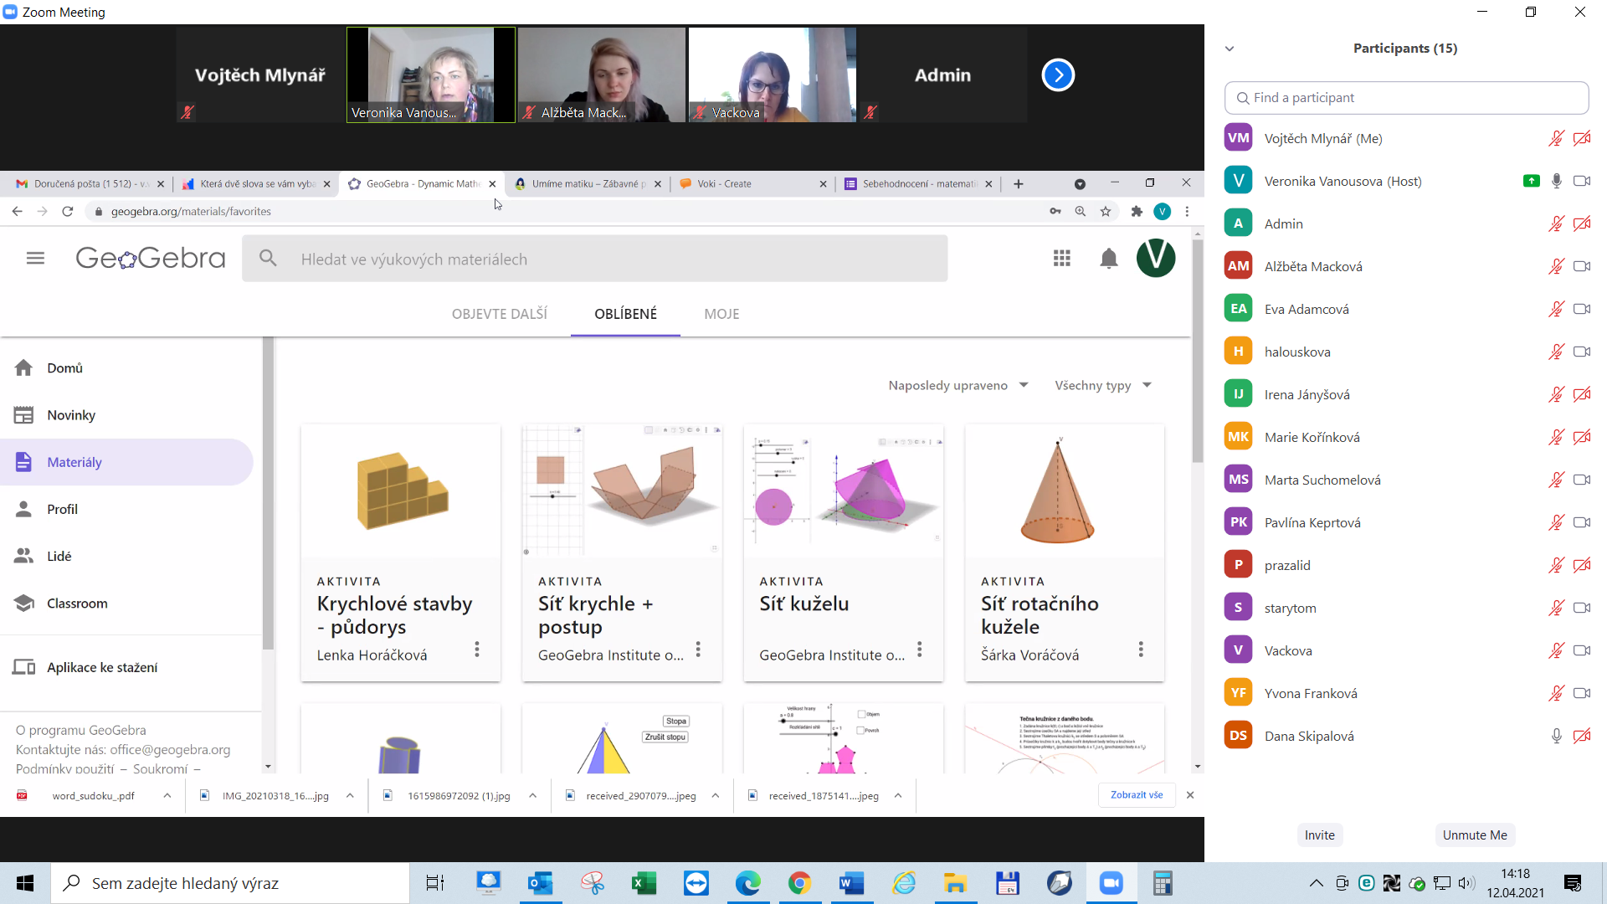The image size is (1607, 904).
Task: Open the GeoGebra notifications bell
Action: (1109, 258)
